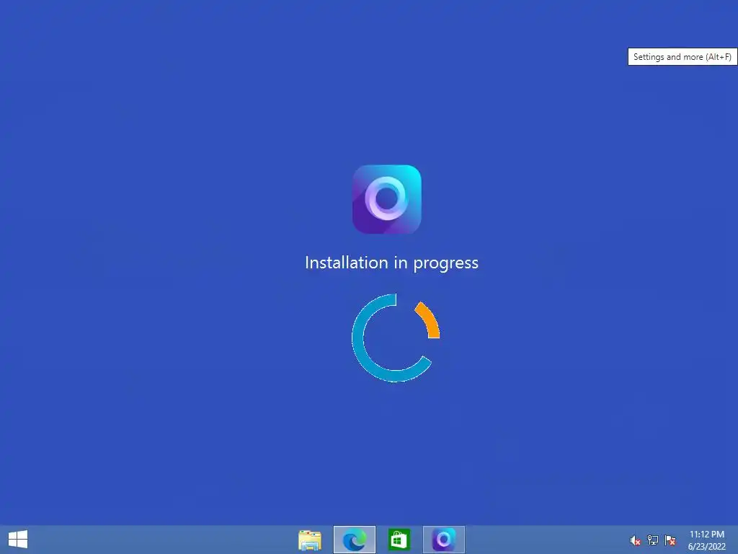Open File Explorer from the taskbar

pyautogui.click(x=310, y=540)
